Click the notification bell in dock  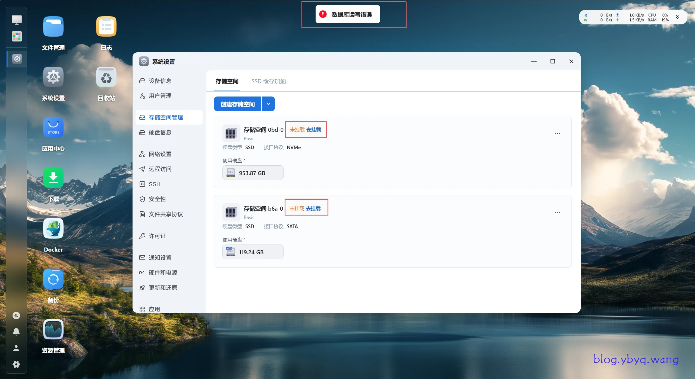pos(16,332)
